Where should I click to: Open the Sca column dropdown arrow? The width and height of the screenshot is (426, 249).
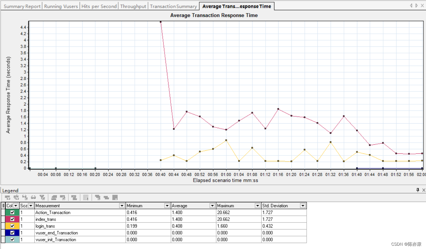[x=30, y=206]
